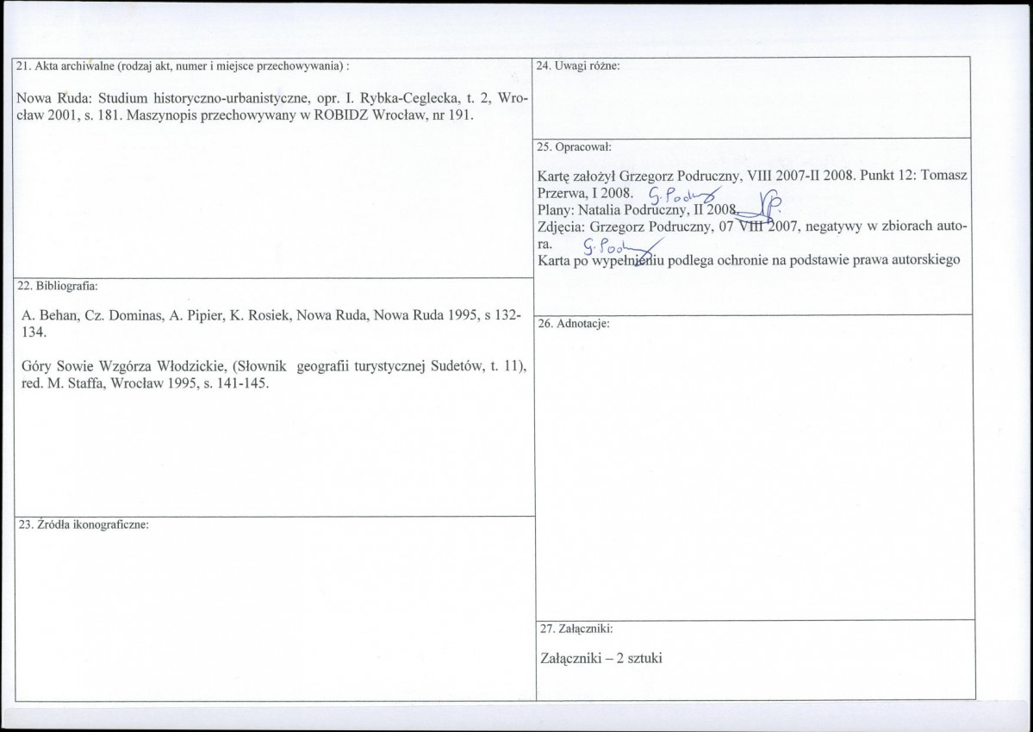The width and height of the screenshot is (1033, 732).
Task: Click the '24. Uwagi różne:' heading
Action: coord(578,65)
